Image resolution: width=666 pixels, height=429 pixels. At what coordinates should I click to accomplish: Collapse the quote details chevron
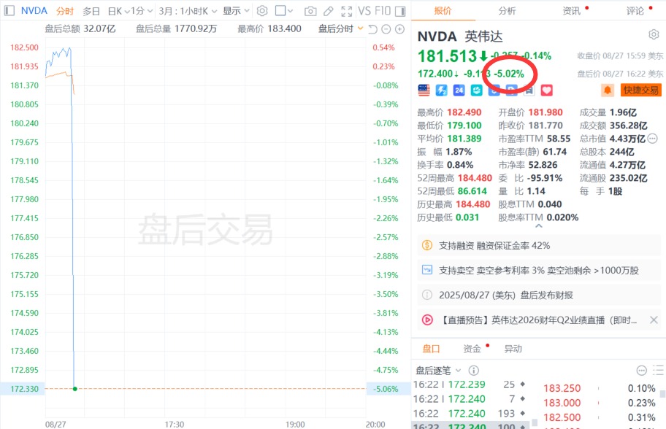pyautogui.click(x=539, y=226)
